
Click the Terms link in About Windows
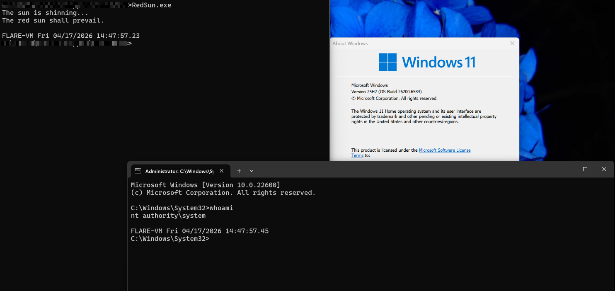(357, 155)
